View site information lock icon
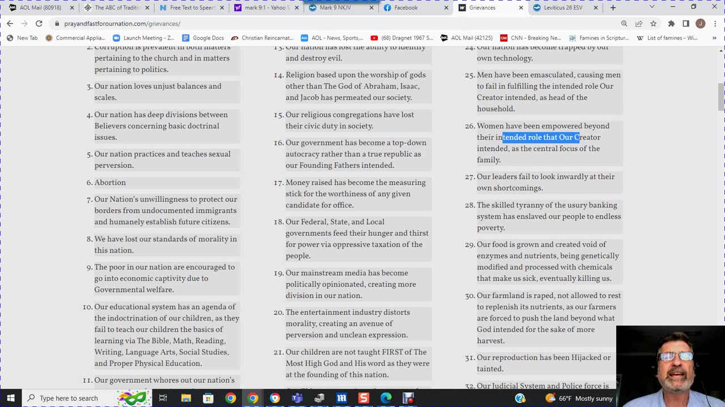Image resolution: width=725 pixels, height=407 pixels. (57, 24)
